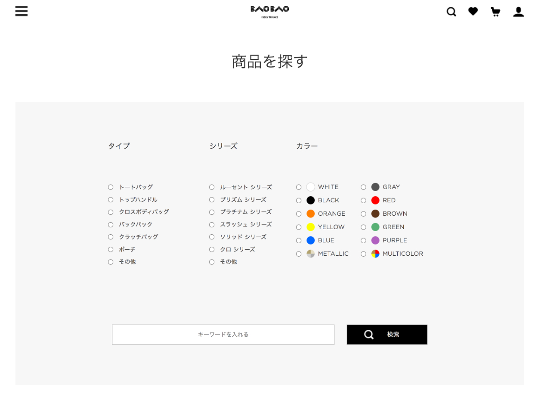Open the hamburger menu
Viewport: 538px width, 403px height.
(21, 11)
